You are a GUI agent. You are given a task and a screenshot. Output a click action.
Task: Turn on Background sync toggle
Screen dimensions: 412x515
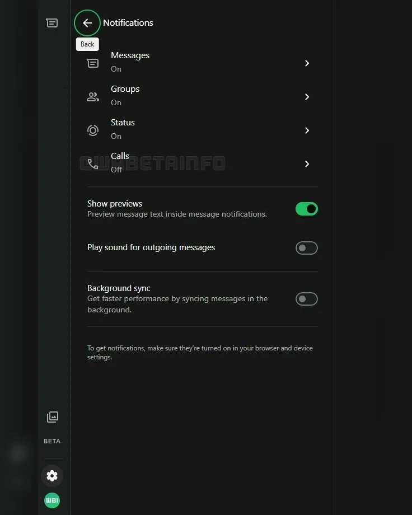pyautogui.click(x=306, y=299)
